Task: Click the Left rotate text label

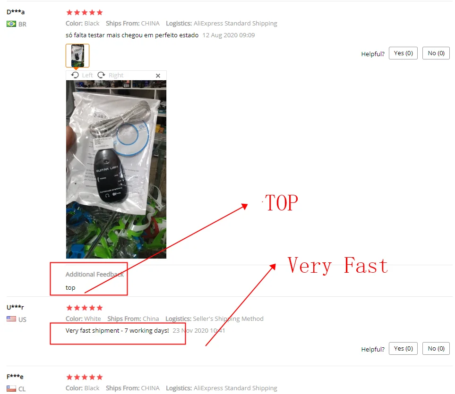Action: (87, 75)
